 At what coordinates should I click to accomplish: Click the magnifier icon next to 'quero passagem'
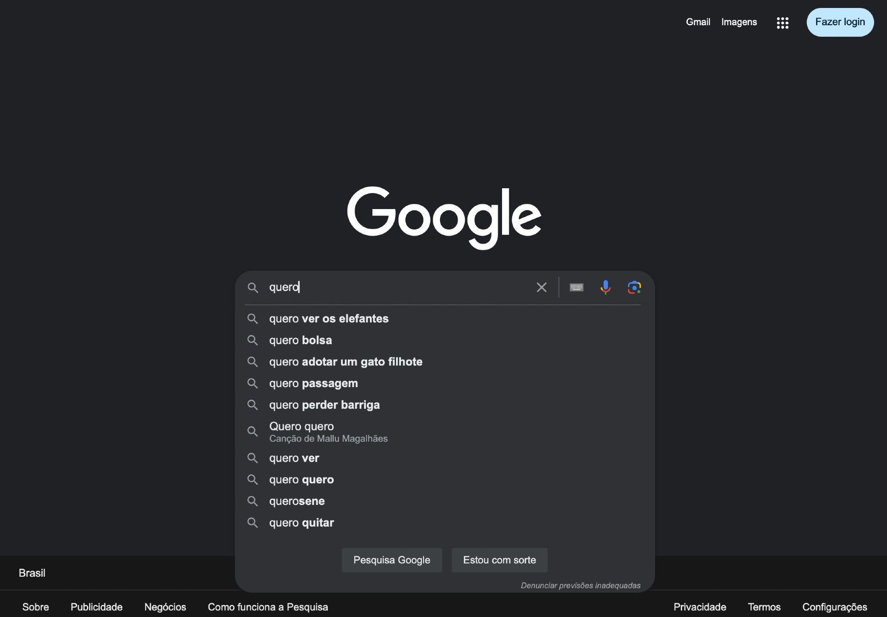click(253, 383)
